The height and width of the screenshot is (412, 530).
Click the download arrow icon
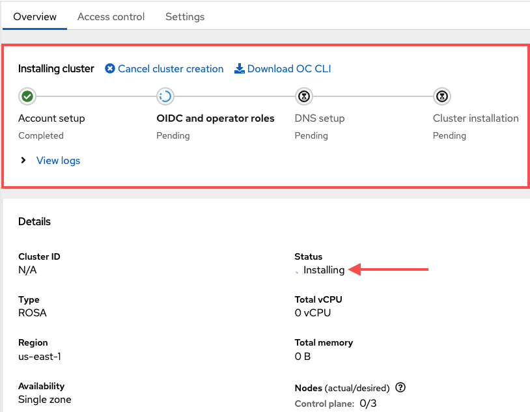[239, 69]
